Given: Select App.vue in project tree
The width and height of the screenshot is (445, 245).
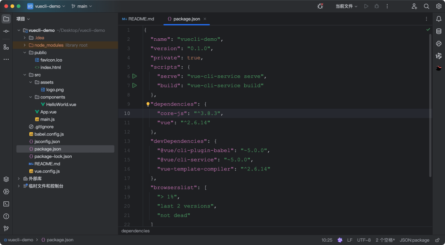Looking at the screenshot, I should pyautogui.click(x=48, y=112).
